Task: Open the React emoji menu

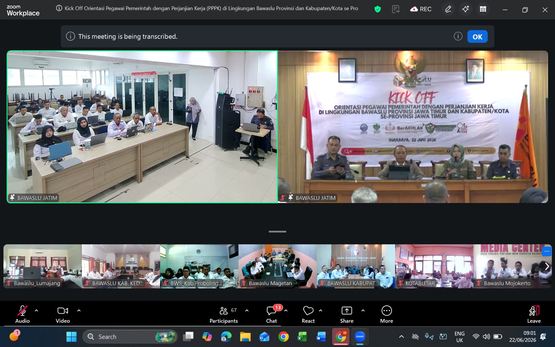Action: pyautogui.click(x=308, y=314)
